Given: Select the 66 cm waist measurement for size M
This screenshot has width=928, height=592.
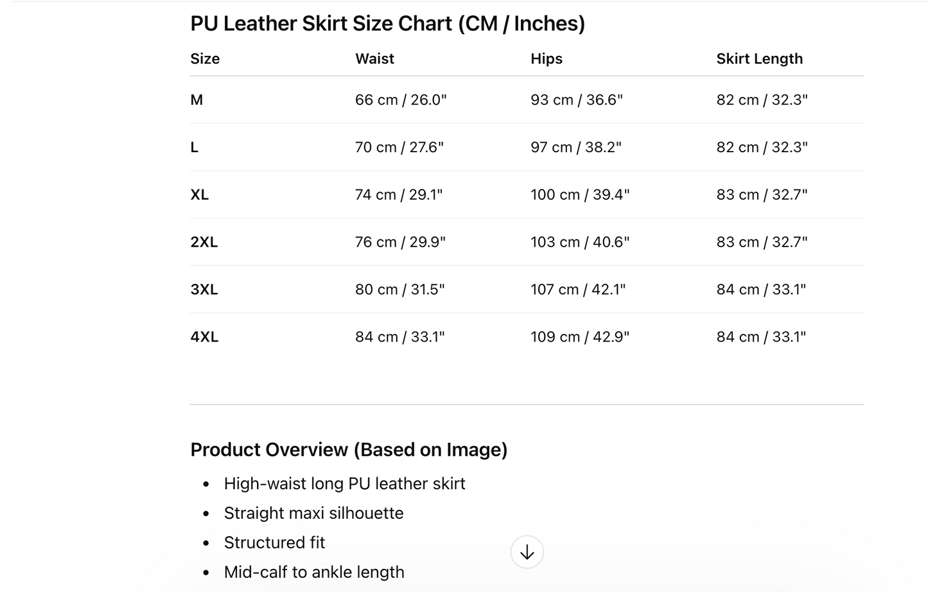Looking at the screenshot, I should pyautogui.click(x=401, y=100).
